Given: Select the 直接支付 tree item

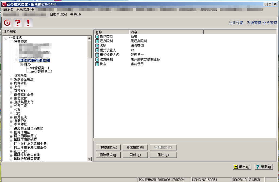Looking at the screenshot, I should pyautogui.click(x=20, y=91).
